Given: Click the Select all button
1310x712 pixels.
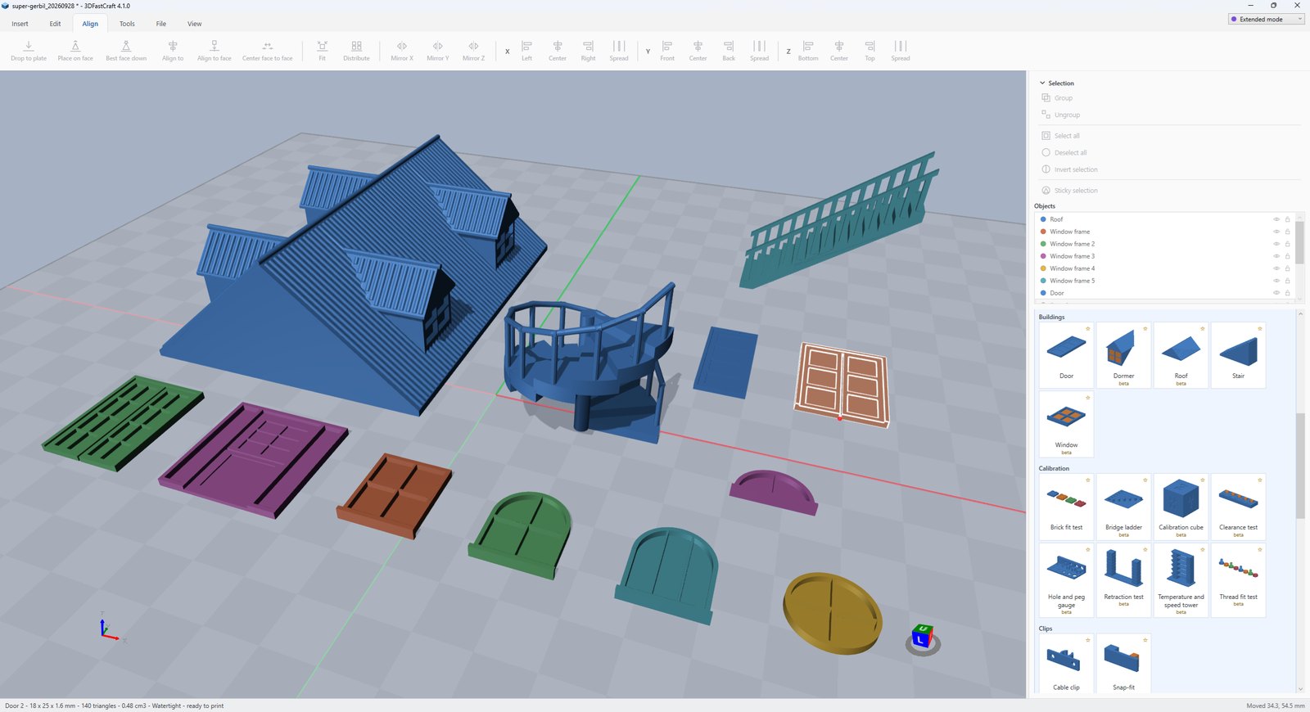Looking at the screenshot, I should click(x=1060, y=136).
